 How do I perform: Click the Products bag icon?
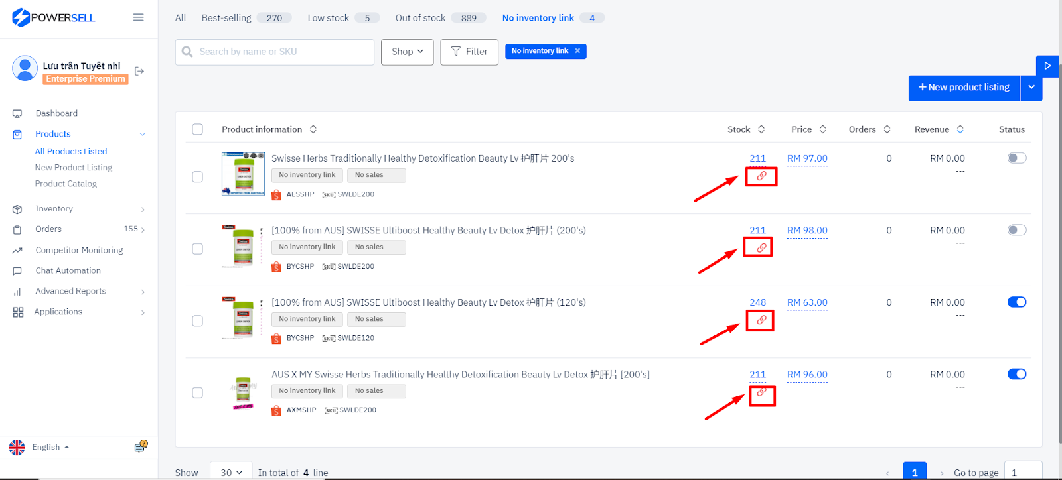(x=17, y=135)
